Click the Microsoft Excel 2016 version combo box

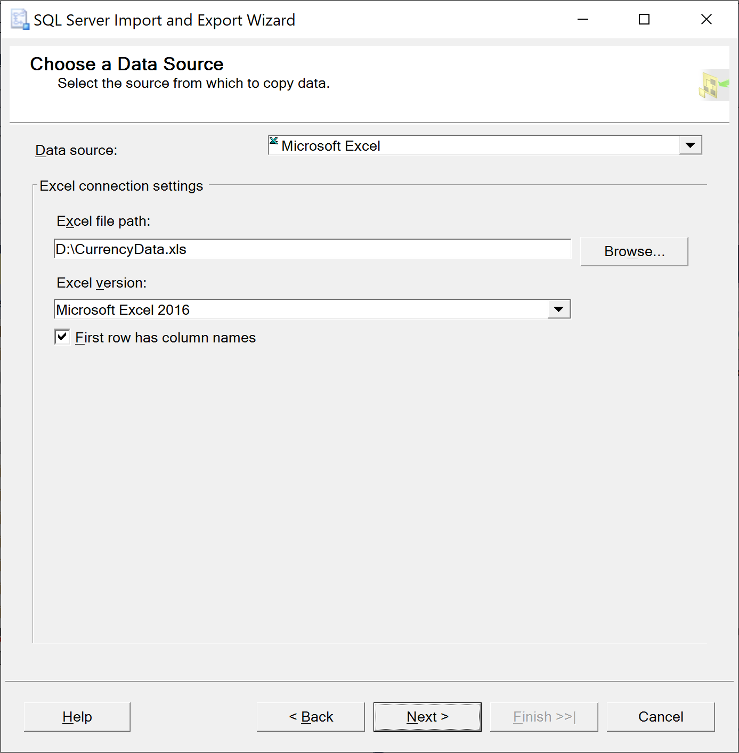point(312,309)
